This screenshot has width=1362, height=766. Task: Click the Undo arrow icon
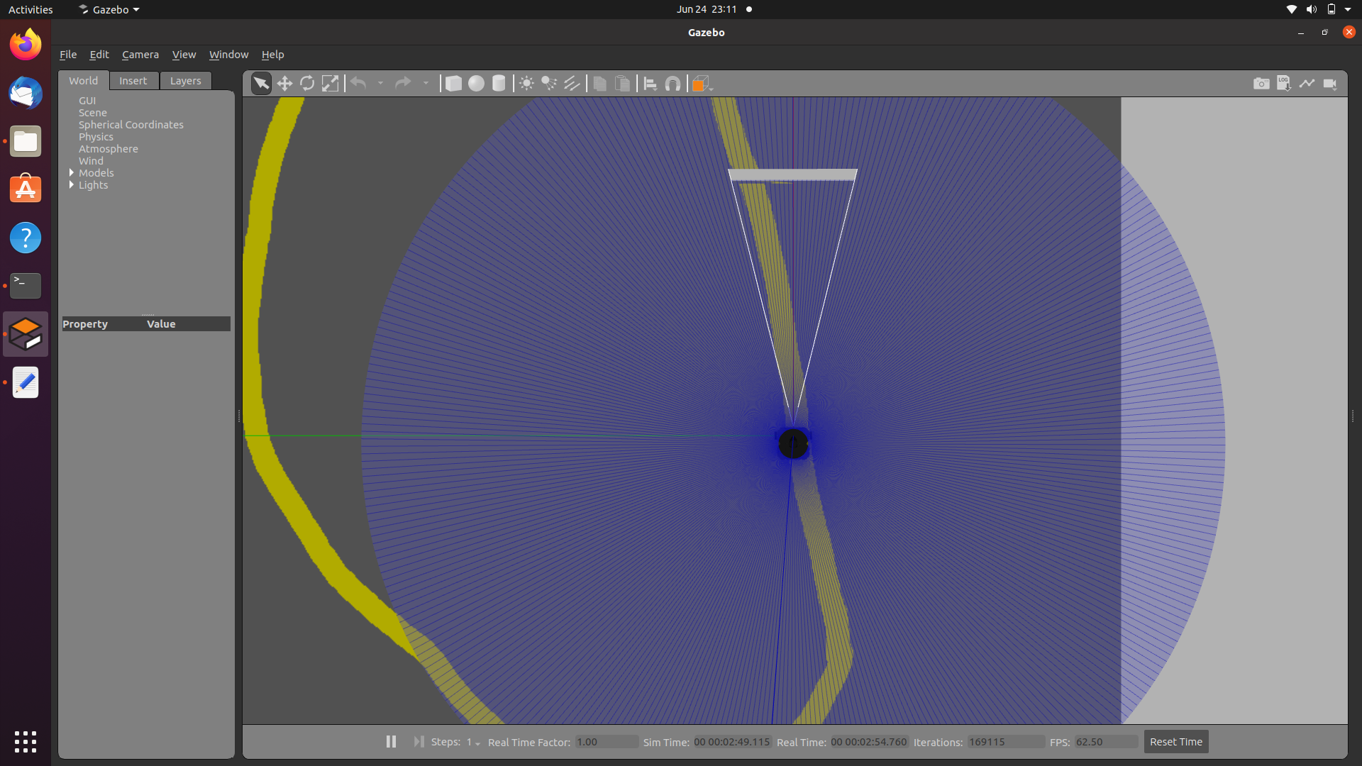click(x=359, y=84)
